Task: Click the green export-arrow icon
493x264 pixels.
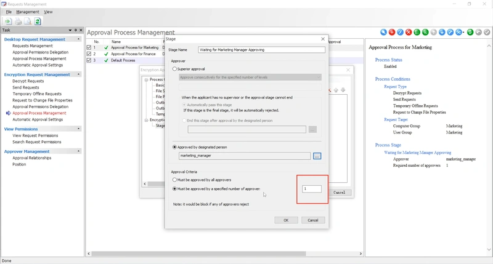Action: [x=425, y=32]
